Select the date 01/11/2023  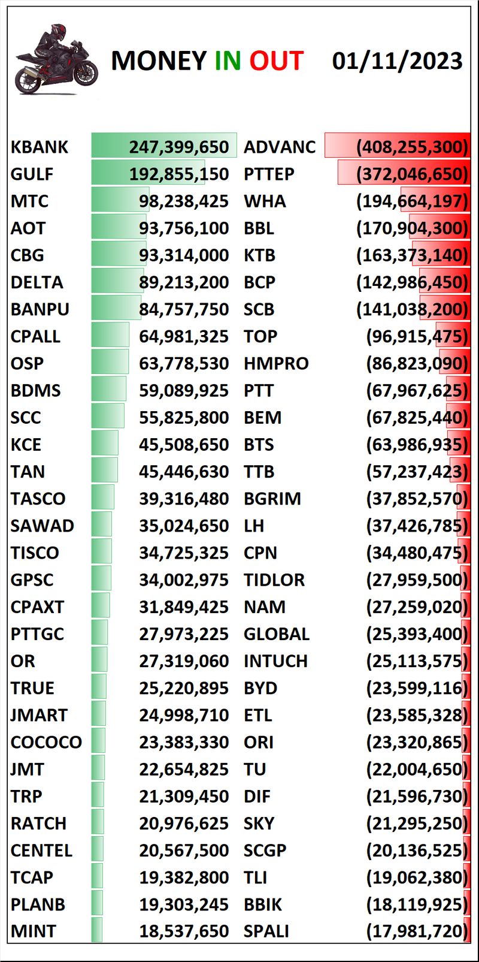tap(397, 61)
